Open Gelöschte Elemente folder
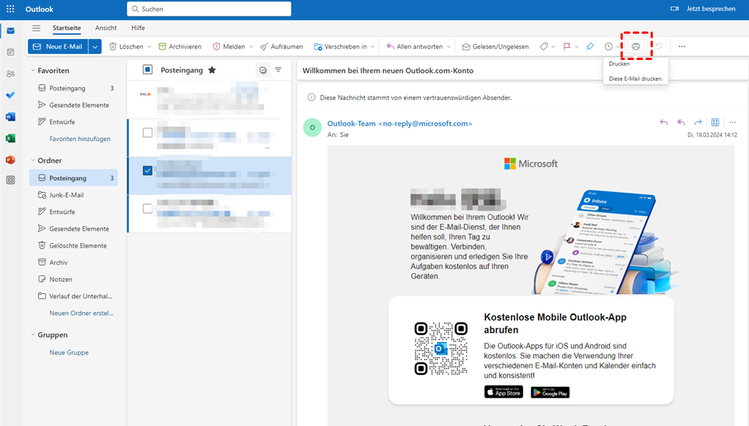 74,245
